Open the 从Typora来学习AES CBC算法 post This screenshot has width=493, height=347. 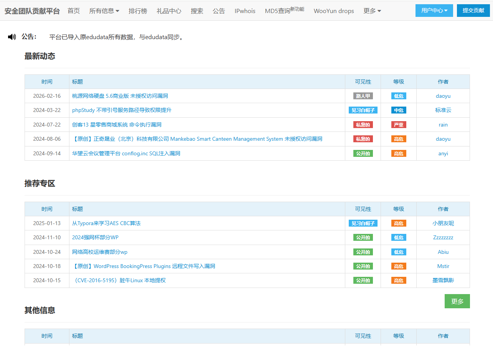point(106,223)
